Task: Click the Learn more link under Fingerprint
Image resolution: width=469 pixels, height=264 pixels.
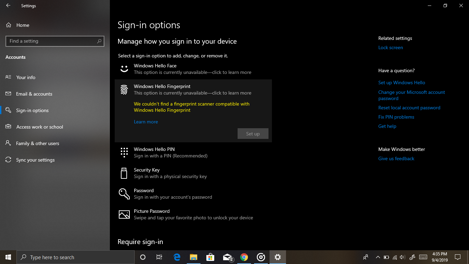Action: point(146,122)
